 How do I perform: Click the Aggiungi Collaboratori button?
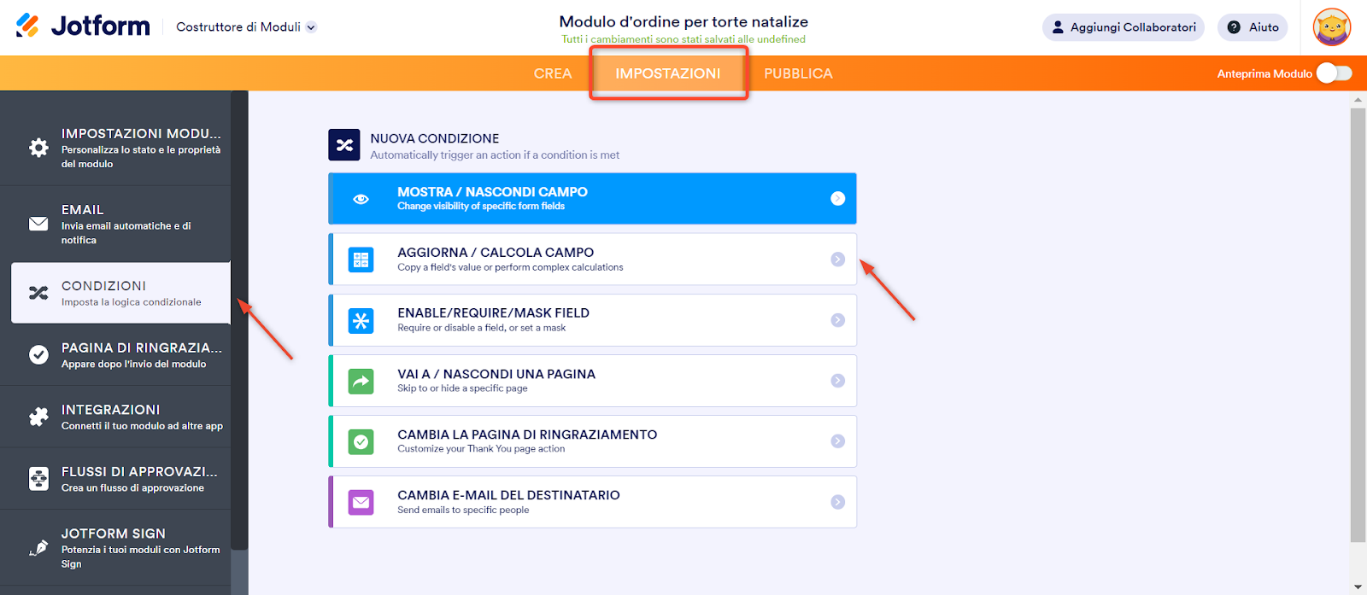click(1123, 27)
